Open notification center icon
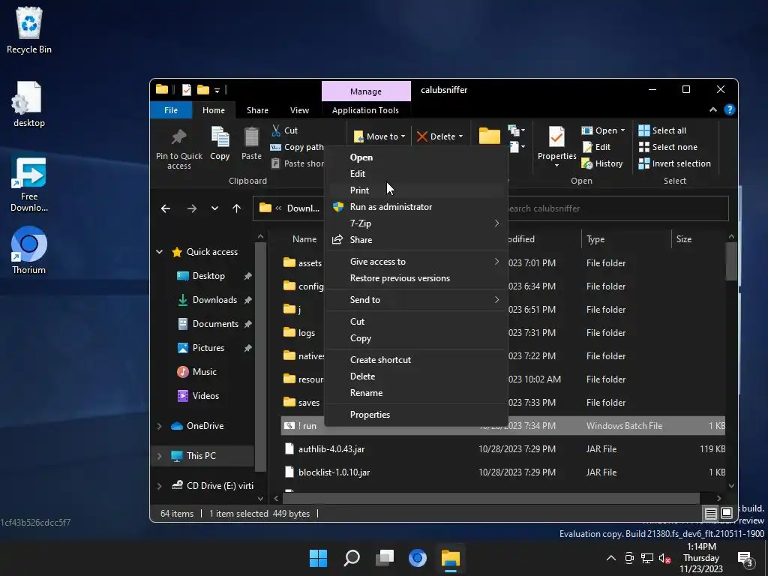Screen dimensions: 768x576 (745, 558)
